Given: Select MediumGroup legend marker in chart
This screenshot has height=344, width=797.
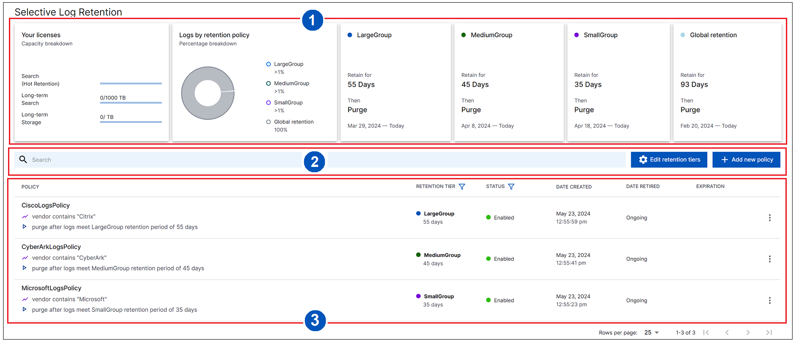Looking at the screenshot, I should click(x=268, y=83).
